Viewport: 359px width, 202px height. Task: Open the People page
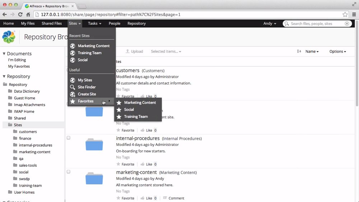coord(115,23)
